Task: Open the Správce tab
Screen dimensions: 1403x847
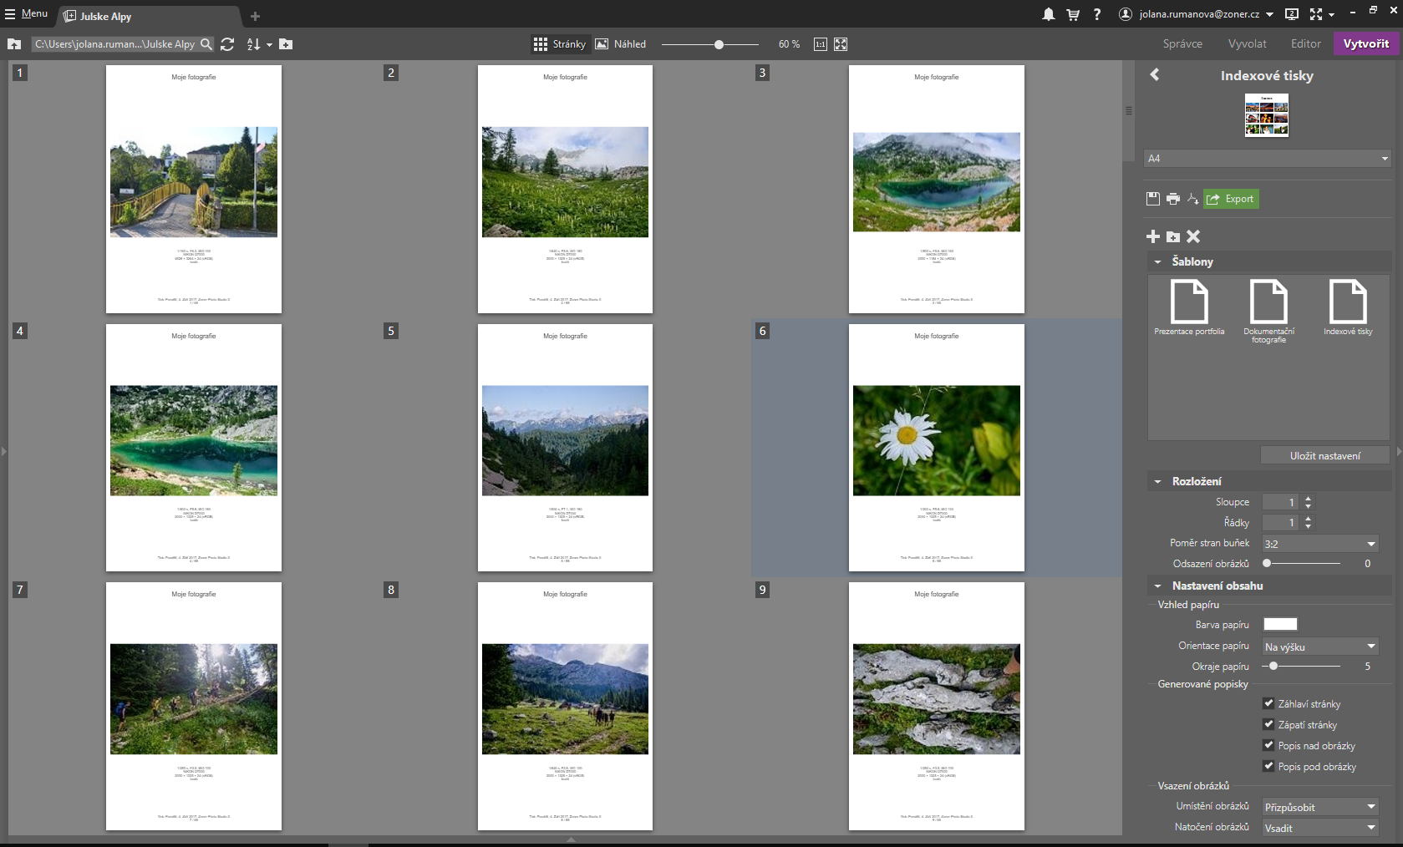Action: coord(1182,44)
